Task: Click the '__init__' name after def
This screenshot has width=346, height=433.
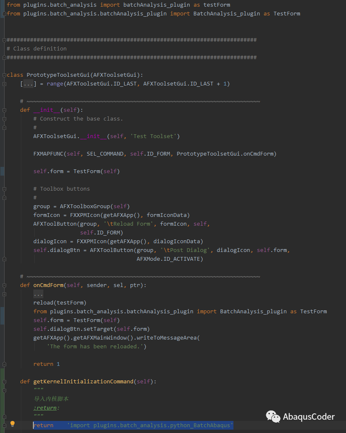Action: [x=47, y=110]
